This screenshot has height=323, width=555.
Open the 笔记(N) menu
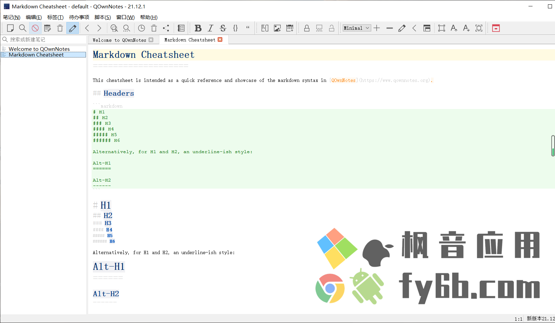[x=12, y=17]
